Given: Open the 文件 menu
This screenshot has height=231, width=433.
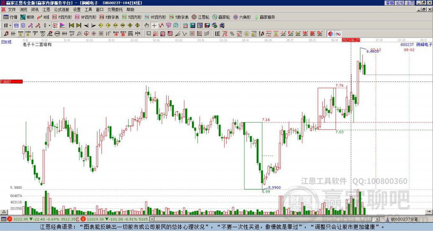Looking at the screenshot, I should pyautogui.click(x=12, y=10).
